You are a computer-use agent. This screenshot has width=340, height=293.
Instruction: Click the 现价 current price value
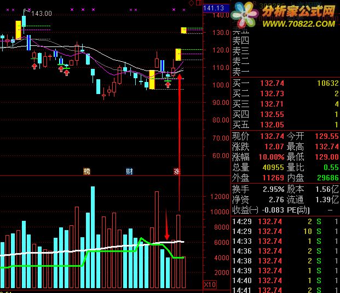tap(272, 136)
